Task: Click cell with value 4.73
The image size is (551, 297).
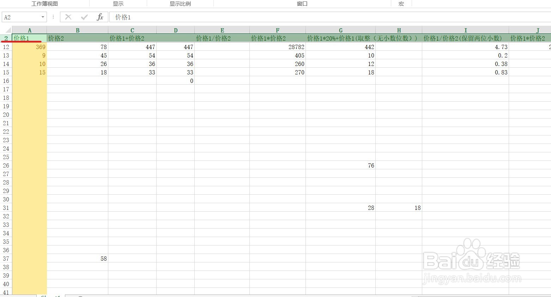Action: point(466,47)
